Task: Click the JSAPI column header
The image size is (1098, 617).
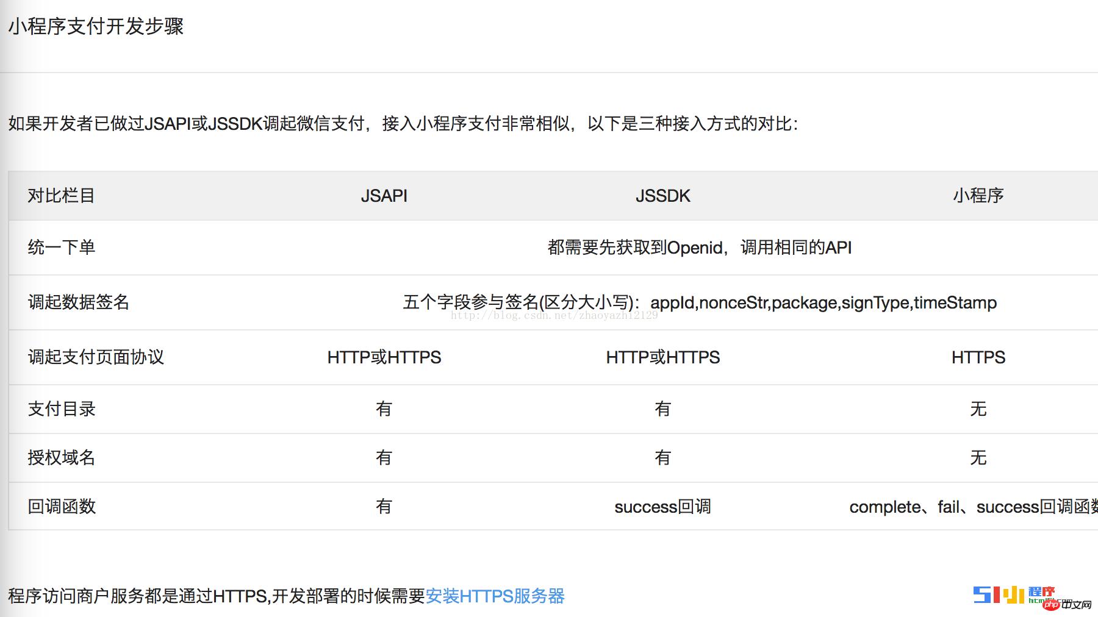Action: click(x=384, y=196)
